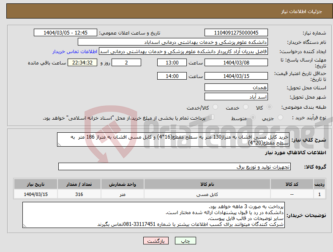The image size is (333, 252).
Task: Click the announcement date field 1404/03/05 - 12:45
Action: [66, 32]
